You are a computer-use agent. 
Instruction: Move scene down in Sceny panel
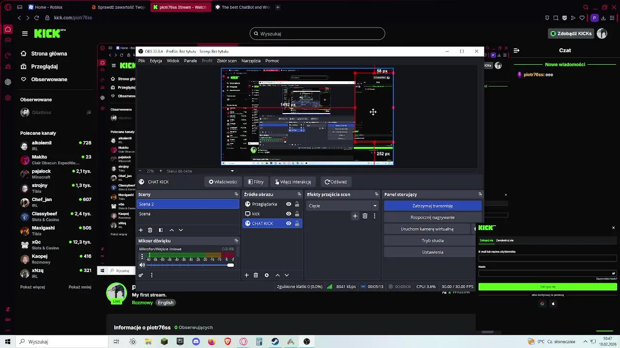click(181, 230)
